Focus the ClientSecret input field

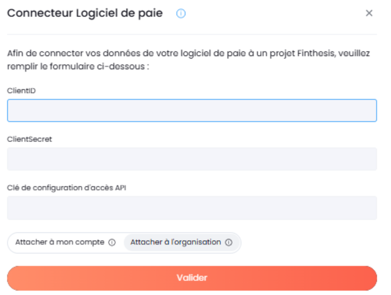point(192,159)
